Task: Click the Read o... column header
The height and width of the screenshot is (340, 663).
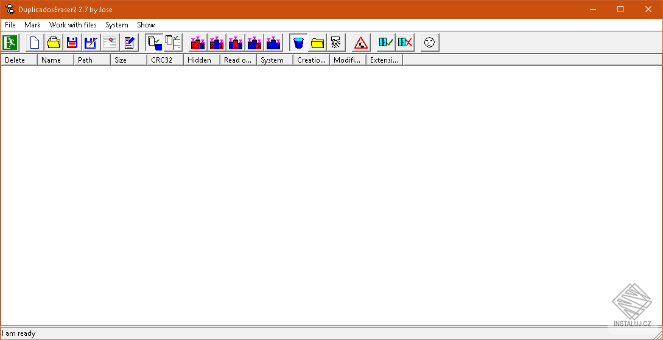Action: 238,60
